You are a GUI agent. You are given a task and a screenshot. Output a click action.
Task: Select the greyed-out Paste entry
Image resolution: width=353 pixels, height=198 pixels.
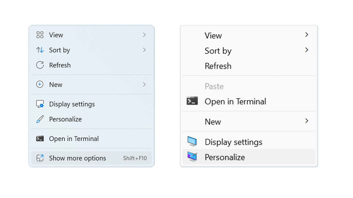(214, 86)
